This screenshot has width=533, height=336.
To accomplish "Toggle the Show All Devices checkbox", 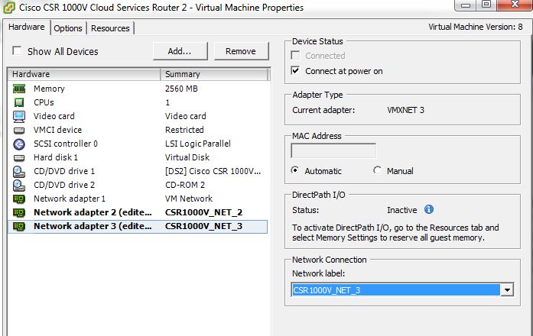I will pyautogui.click(x=17, y=51).
